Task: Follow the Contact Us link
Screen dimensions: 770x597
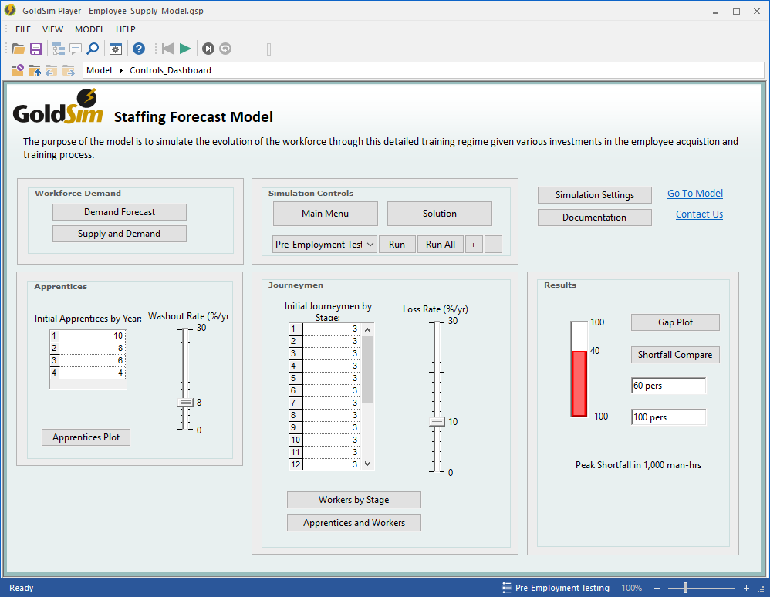Action: tap(699, 214)
